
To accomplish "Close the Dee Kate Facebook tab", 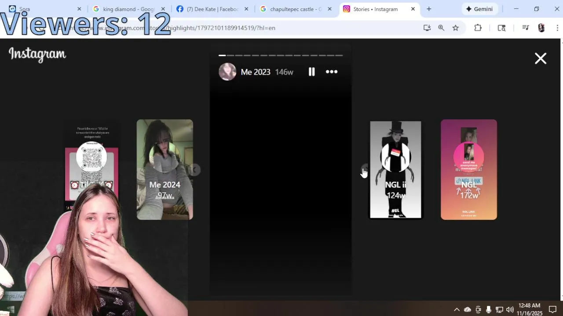I will (x=246, y=9).
